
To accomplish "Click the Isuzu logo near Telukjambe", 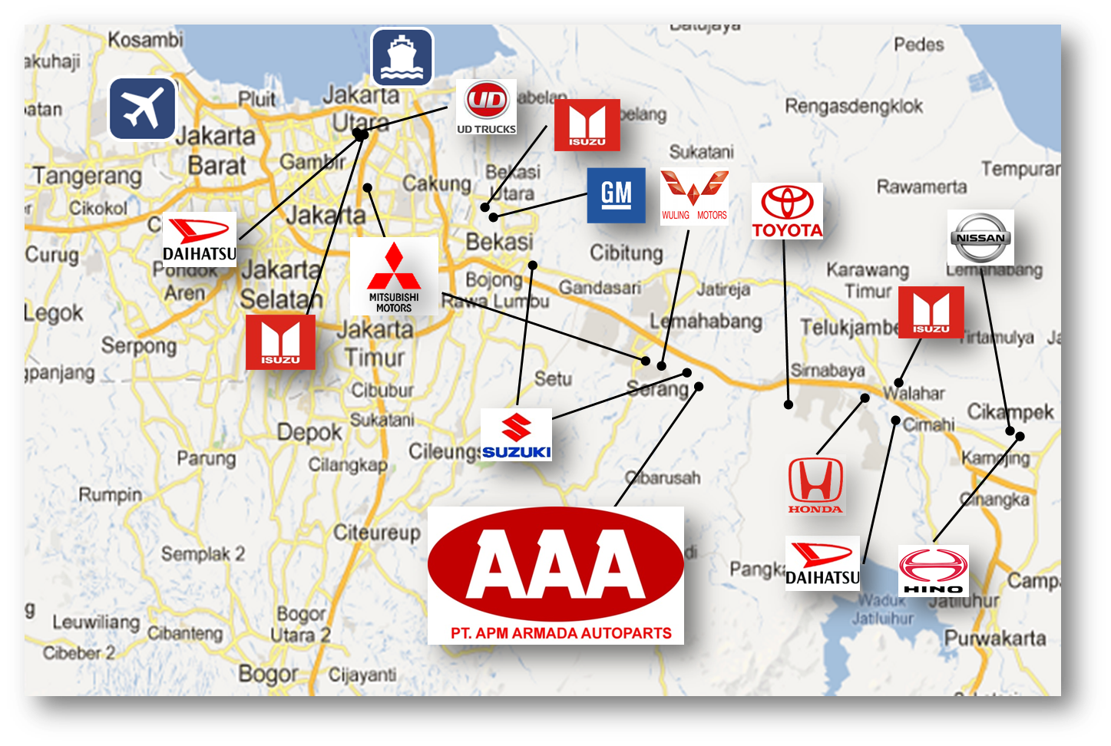I will tap(931, 312).
